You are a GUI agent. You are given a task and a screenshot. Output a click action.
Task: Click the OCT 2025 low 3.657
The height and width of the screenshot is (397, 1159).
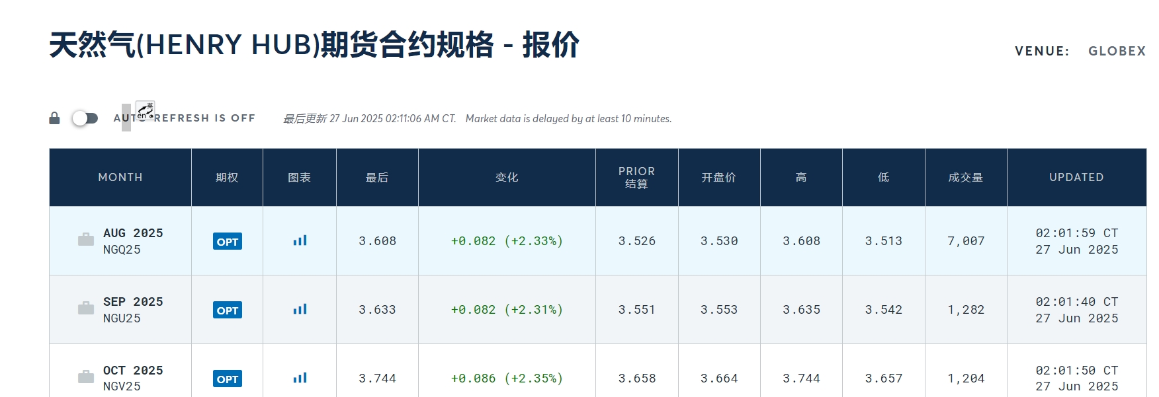(x=884, y=379)
